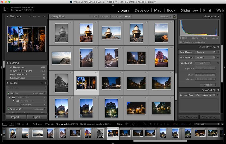Toggle right panel group visibility arrow

225,67
